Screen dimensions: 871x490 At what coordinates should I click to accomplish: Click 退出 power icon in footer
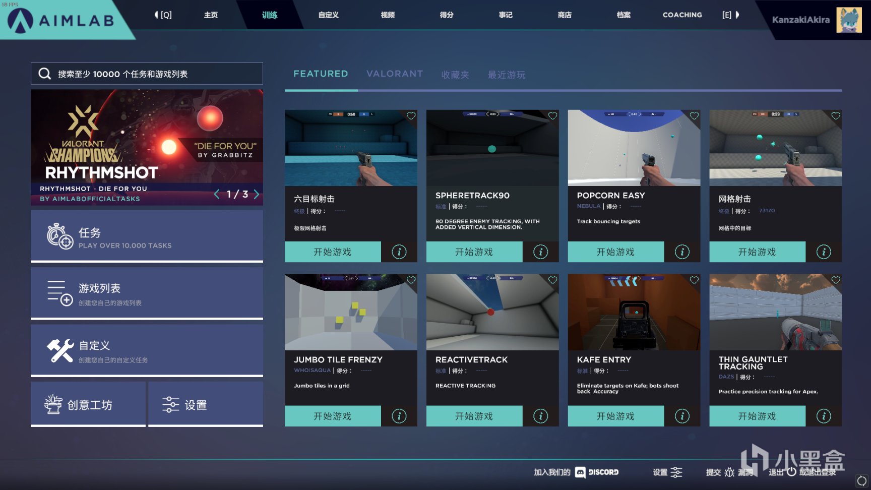(x=791, y=472)
